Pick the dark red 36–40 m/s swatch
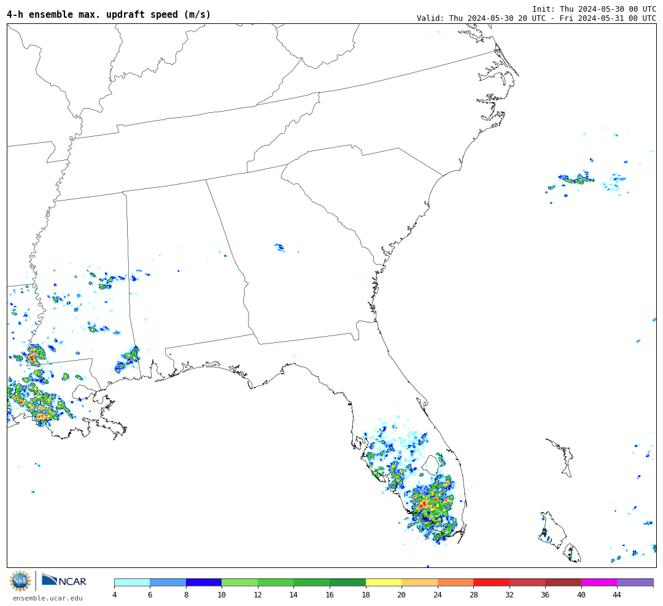This screenshot has width=663, height=606. coord(563,582)
